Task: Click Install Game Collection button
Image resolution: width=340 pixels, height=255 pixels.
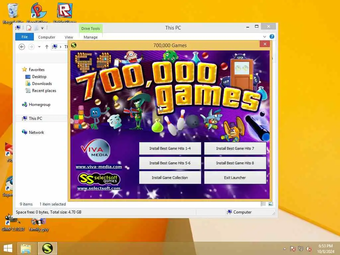Action: pyautogui.click(x=170, y=178)
